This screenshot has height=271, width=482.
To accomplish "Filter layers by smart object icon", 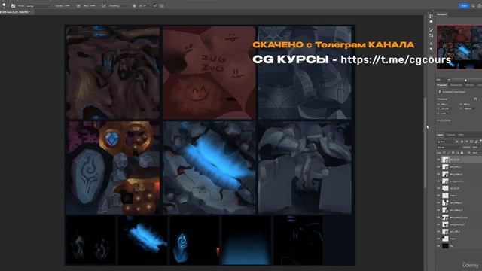I will pyautogui.click(x=476, y=142).
